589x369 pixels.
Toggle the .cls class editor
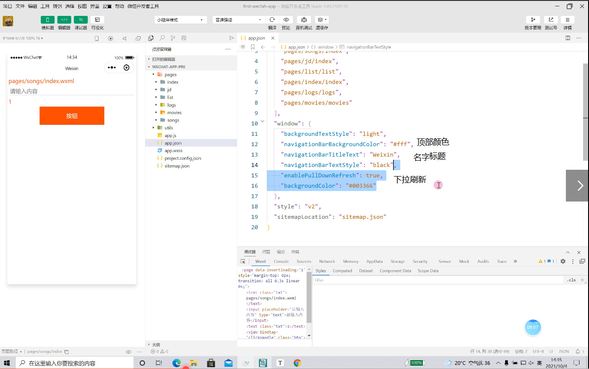tap(571, 280)
